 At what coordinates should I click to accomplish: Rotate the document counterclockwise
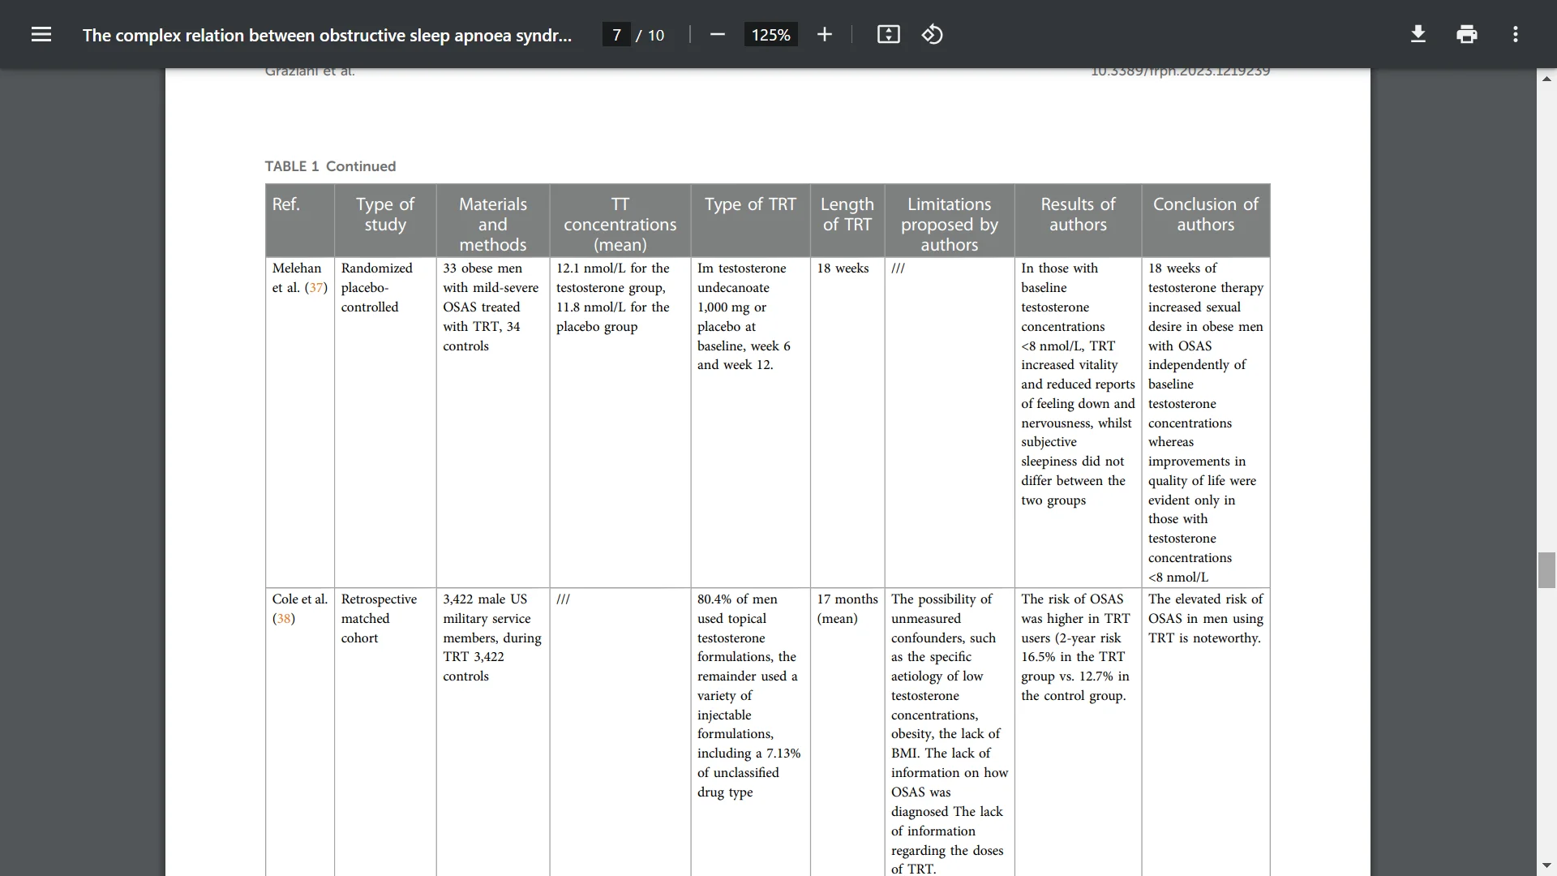[x=932, y=34]
